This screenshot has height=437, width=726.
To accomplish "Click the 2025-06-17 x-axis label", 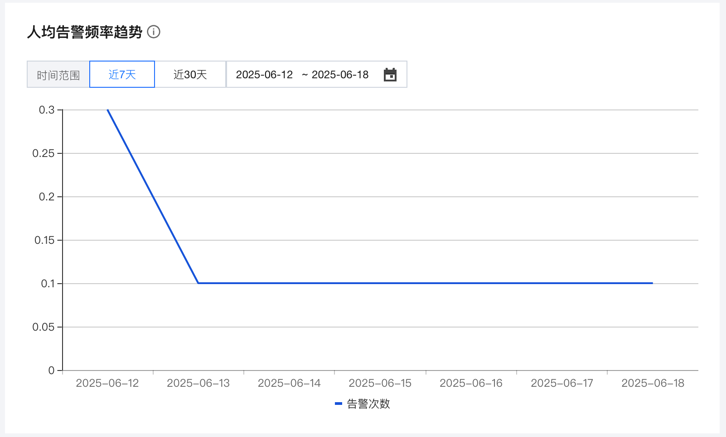I will coord(562,383).
